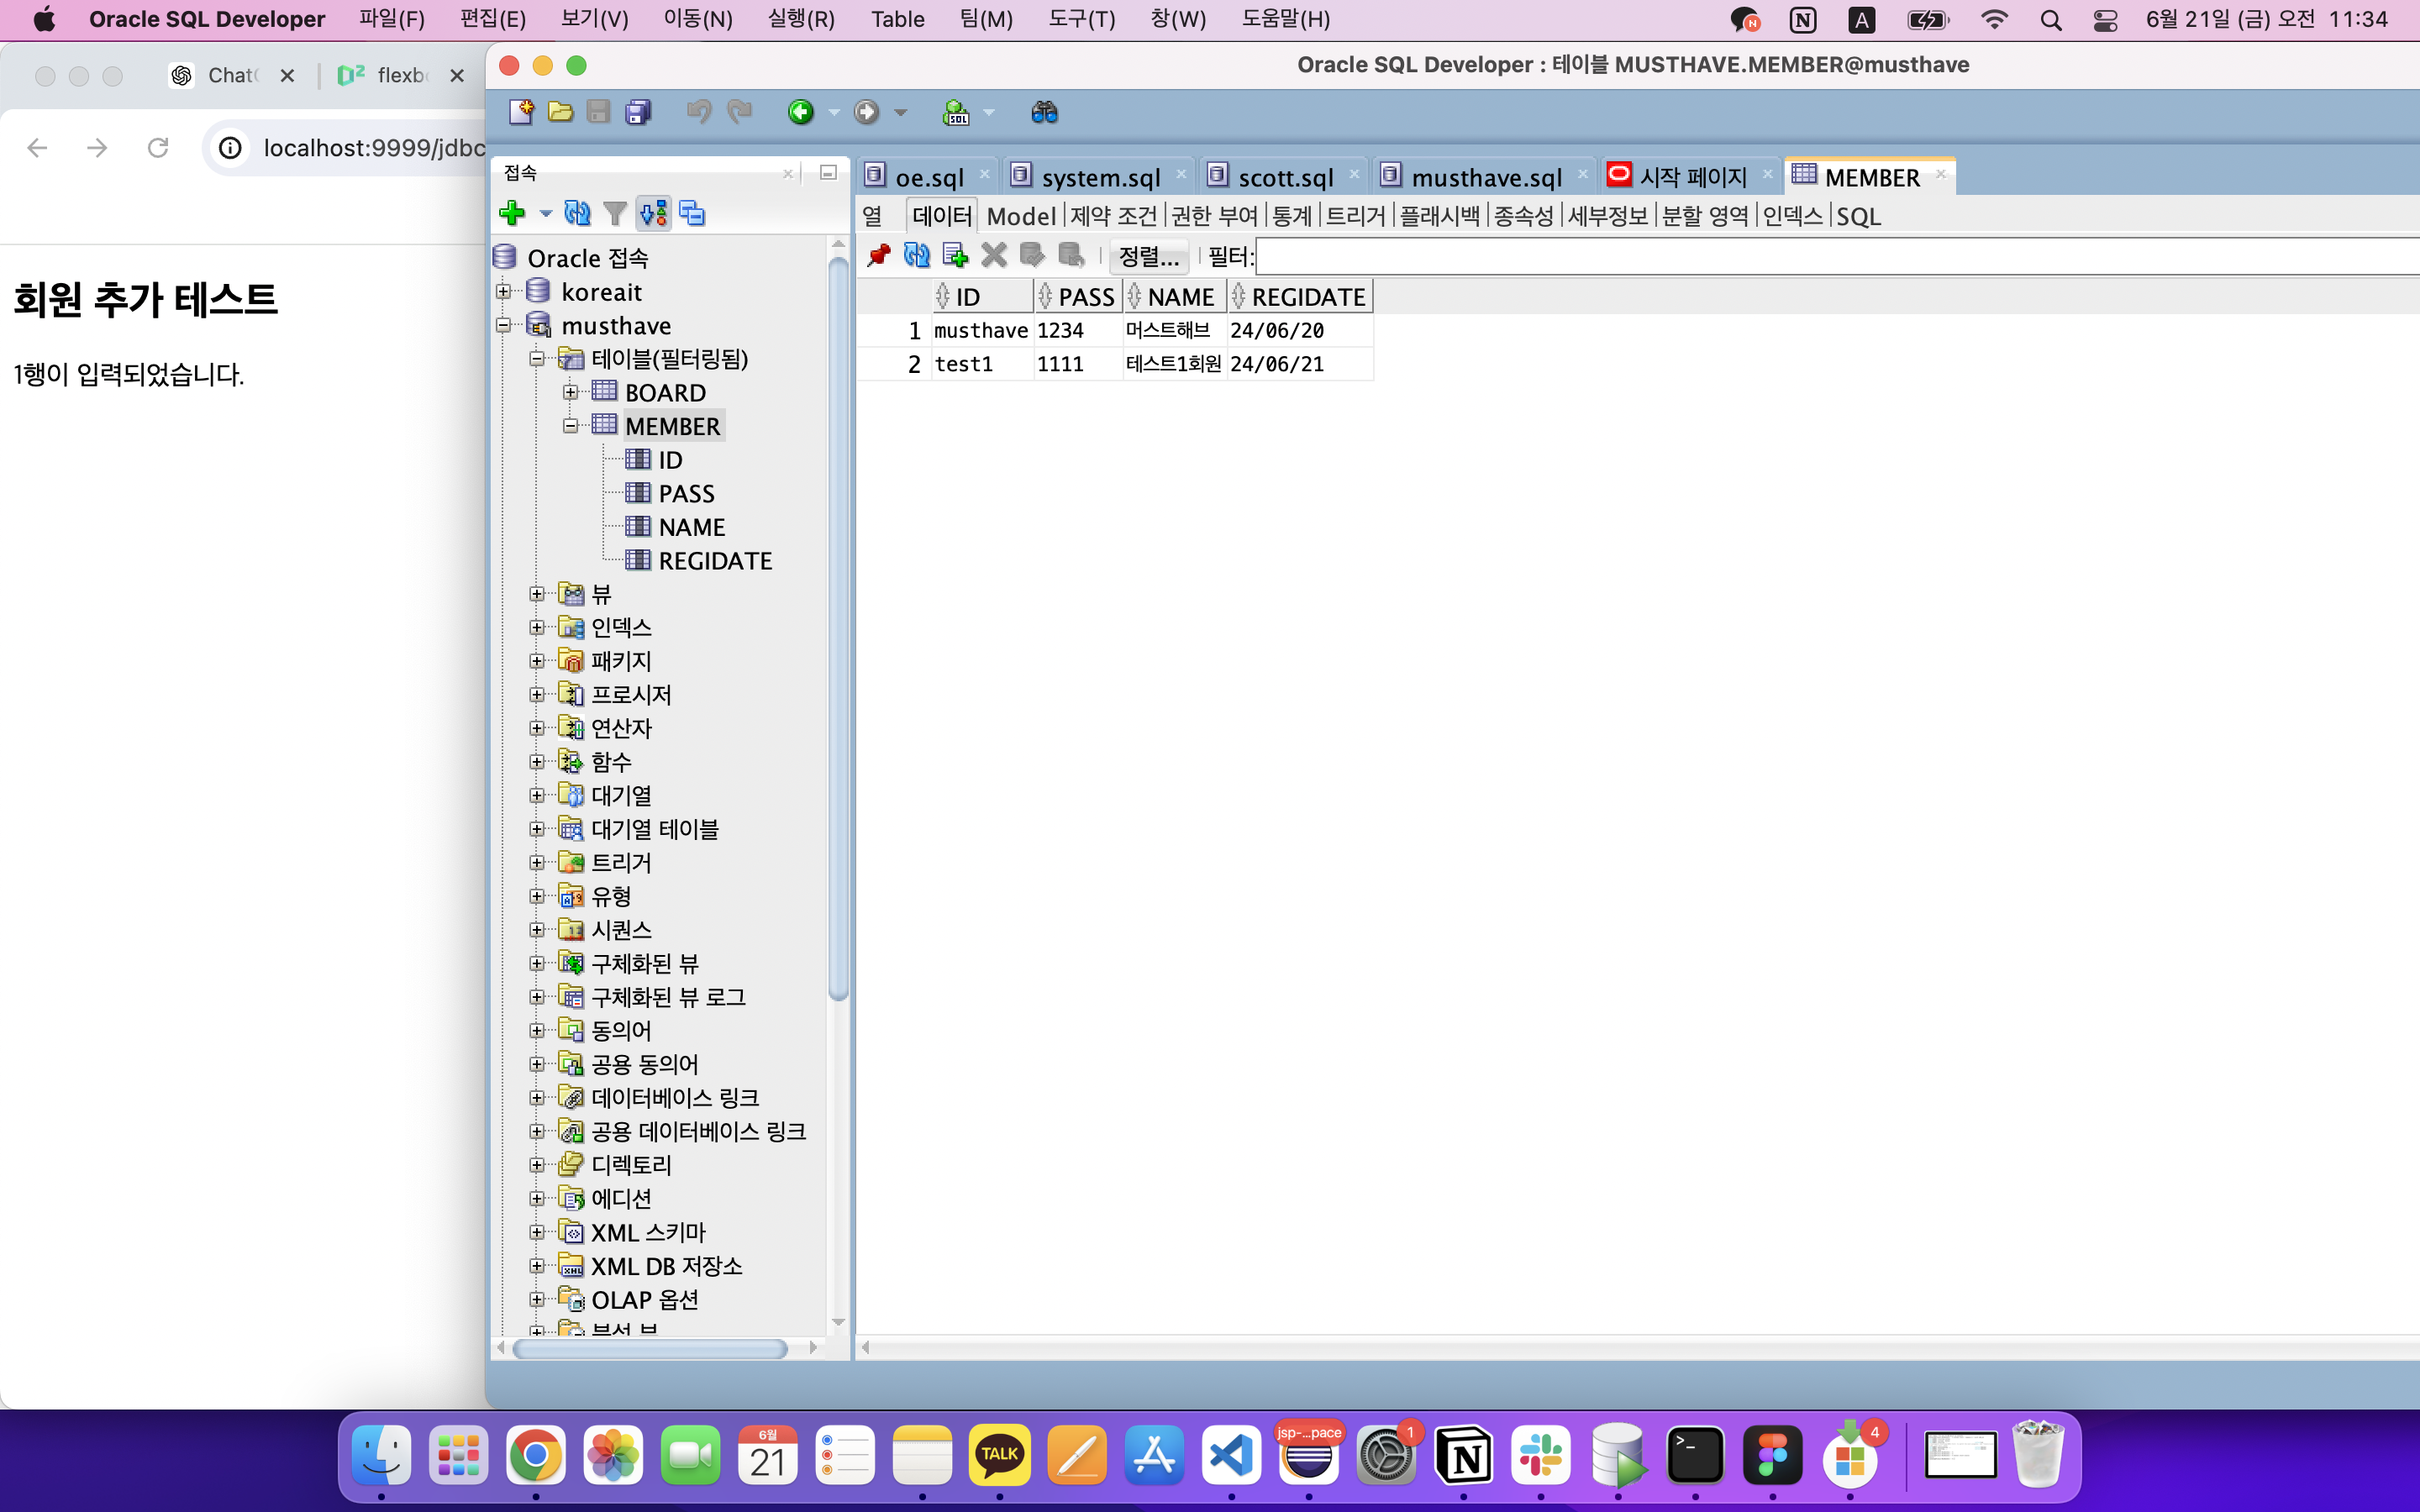
Task: Click the filter funnel icon in connections panel
Action: click(615, 213)
